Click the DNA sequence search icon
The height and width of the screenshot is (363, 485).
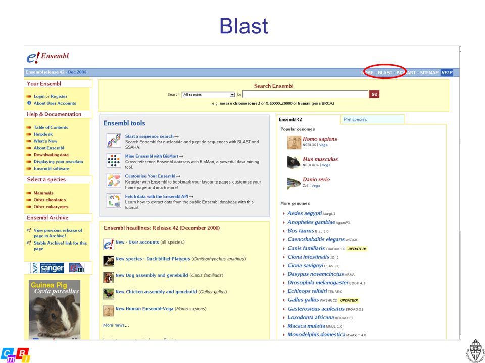click(114, 141)
